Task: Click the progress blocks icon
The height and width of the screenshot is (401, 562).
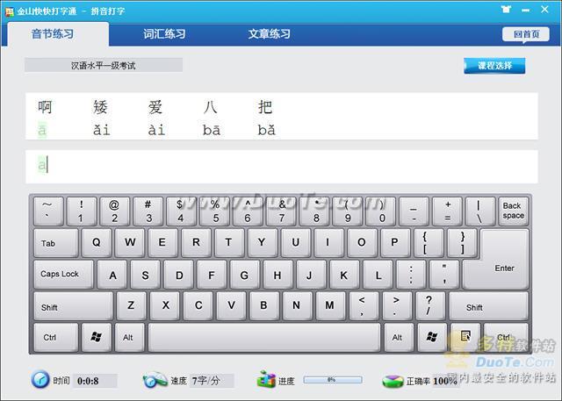Action: [x=266, y=380]
